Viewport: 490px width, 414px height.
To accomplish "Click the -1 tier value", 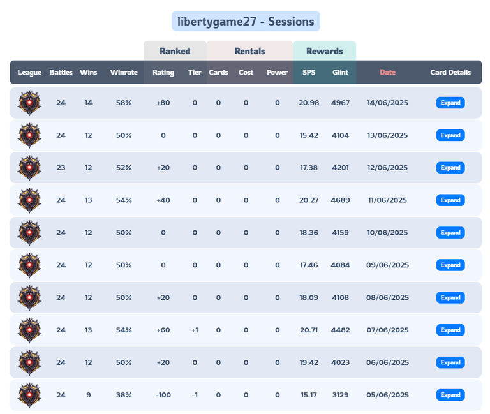I will coord(195,396).
